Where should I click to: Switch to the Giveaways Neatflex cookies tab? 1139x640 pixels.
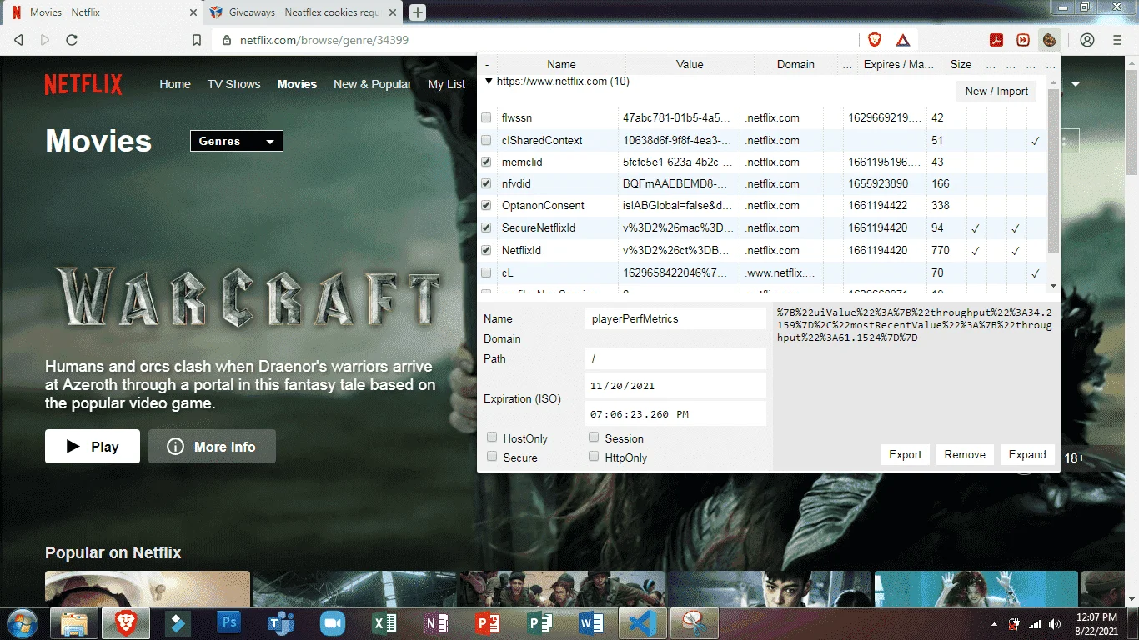point(304,12)
